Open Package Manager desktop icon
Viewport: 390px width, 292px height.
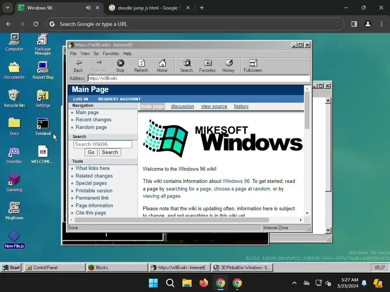tap(43, 44)
